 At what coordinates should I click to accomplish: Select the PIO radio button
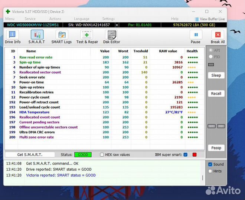(211, 57)
